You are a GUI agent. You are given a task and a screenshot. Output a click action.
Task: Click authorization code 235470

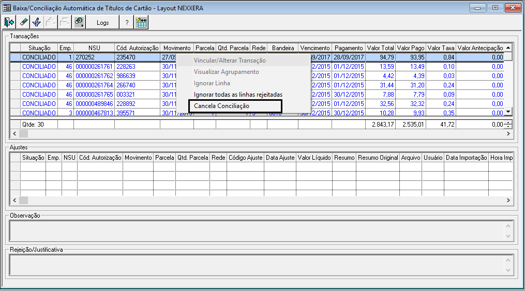(137, 57)
